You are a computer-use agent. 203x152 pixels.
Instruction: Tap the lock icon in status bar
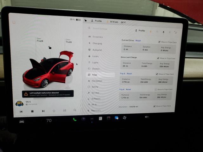click(85, 20)
